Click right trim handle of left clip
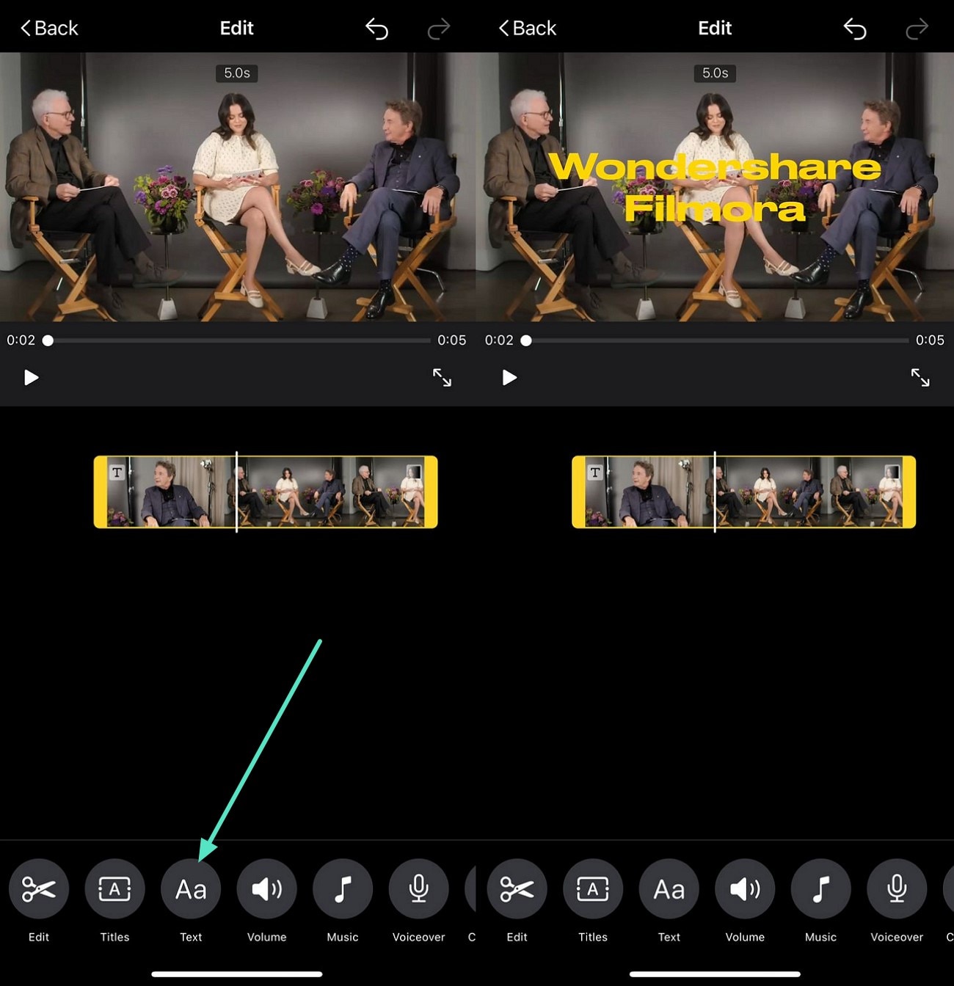The image size is (954, 986). point(432,492)
